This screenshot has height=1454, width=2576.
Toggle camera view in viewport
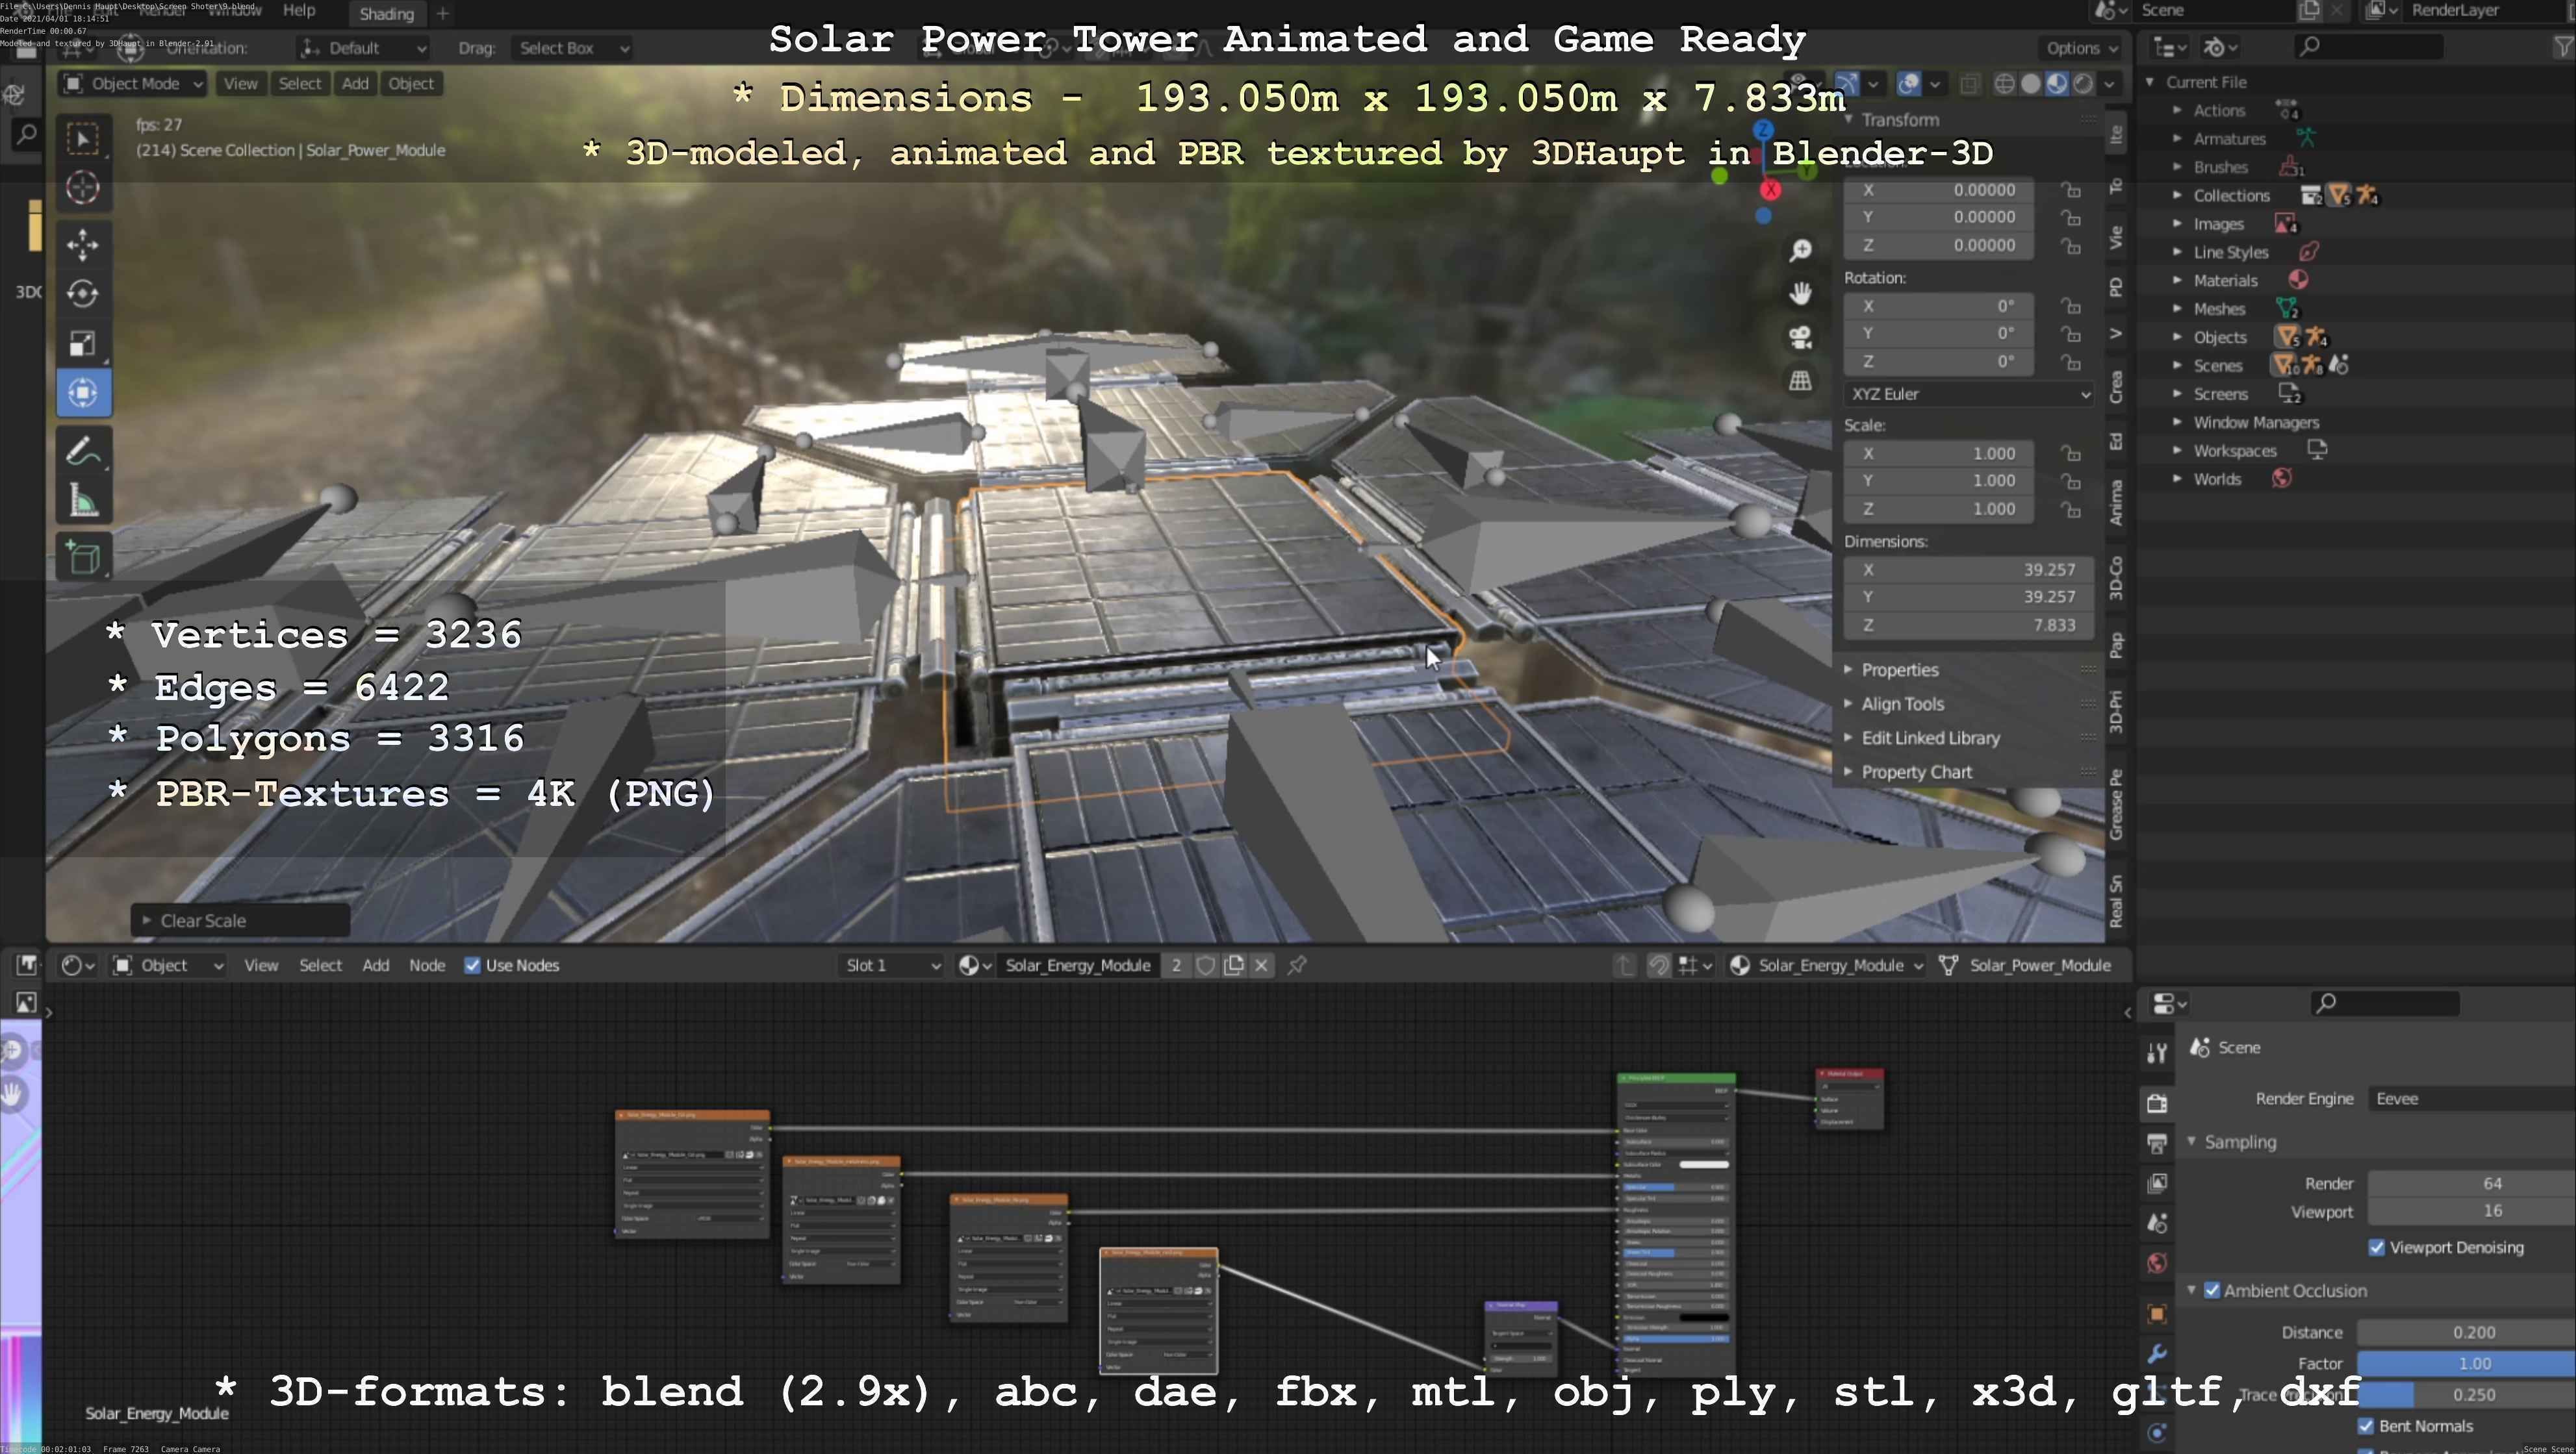[1800, 338]
